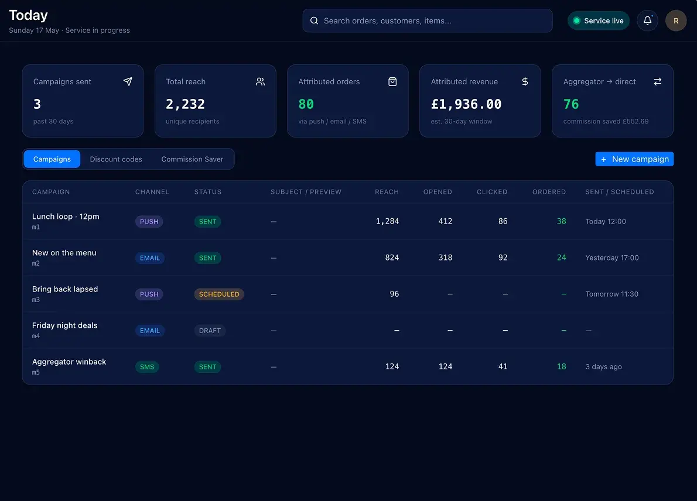Viewport: 697px width, 501px height.
Task: Click the Campaigns sent paper-plane icon
Action: click(x=128, y=81)
